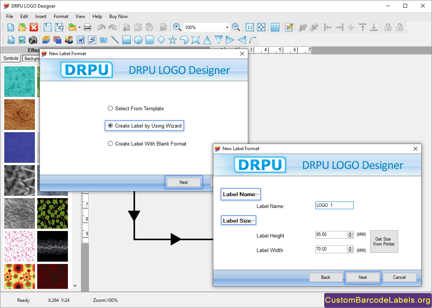Image resolution: width=432 pixels, height=308 pixels.
Task: Click Next in the label size dialog
Action: 363,277
